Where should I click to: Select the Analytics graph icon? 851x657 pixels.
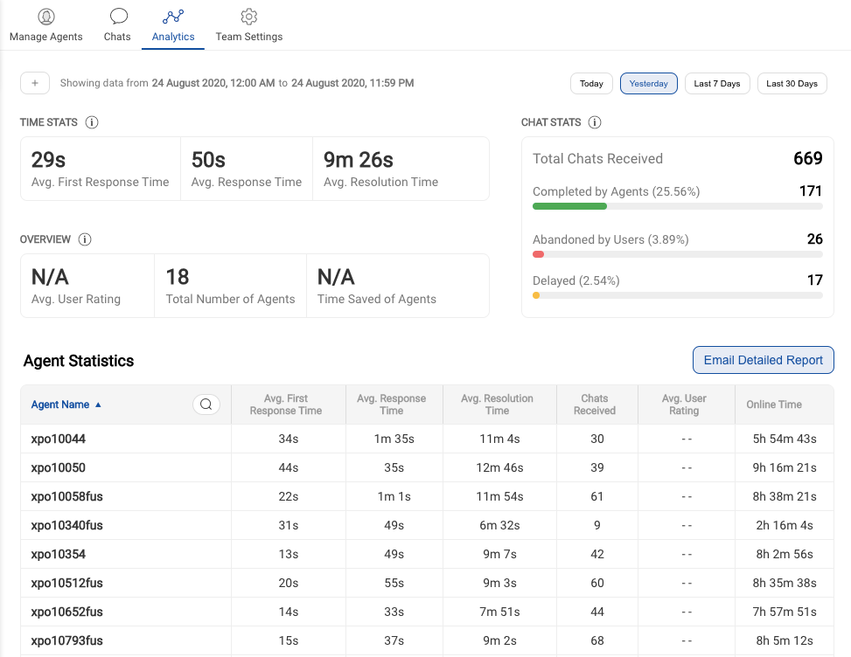172,15
